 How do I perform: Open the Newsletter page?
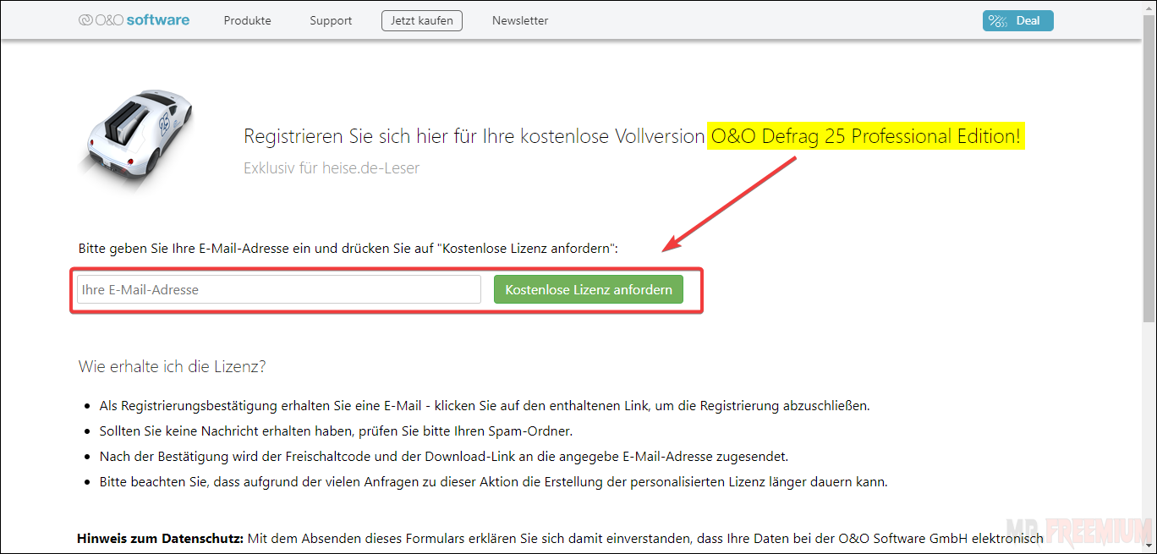(520, 20)
